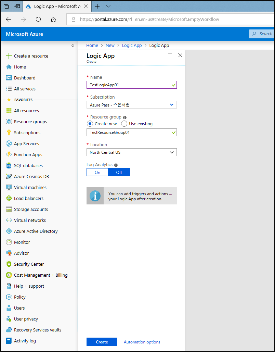
Task: Open Automation options link
Action: coord(142,342)
